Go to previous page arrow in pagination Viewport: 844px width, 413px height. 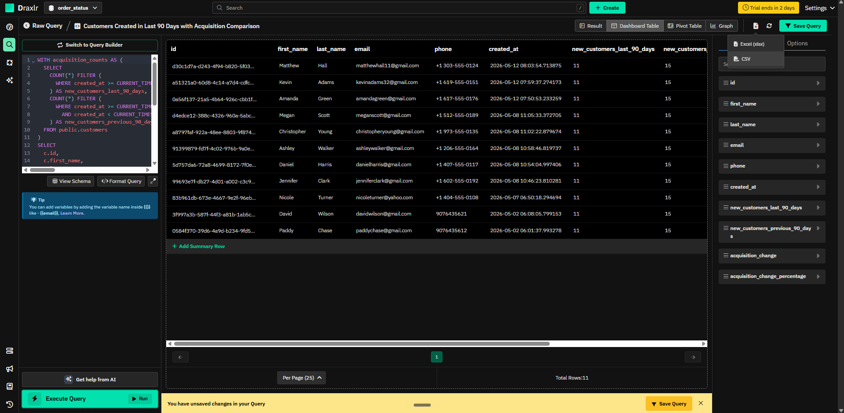pos(180,357)
